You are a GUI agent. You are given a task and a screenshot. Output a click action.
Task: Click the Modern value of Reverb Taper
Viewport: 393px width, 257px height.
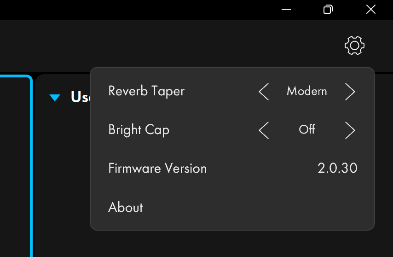pos(307,91)
